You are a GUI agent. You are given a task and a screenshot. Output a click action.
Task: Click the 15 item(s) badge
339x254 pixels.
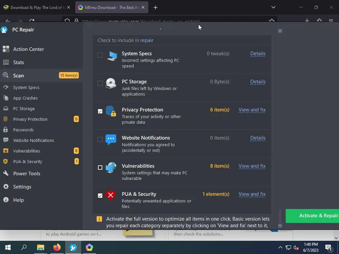69,75
